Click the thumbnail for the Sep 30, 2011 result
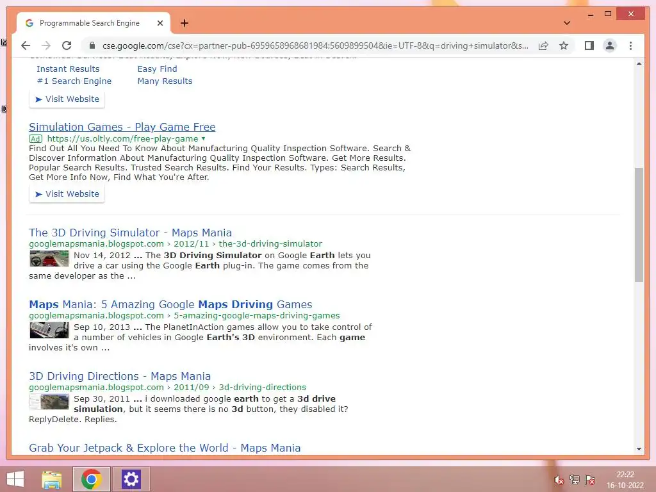Viewport: 656px width, 492px height. [x=49, y=402]
